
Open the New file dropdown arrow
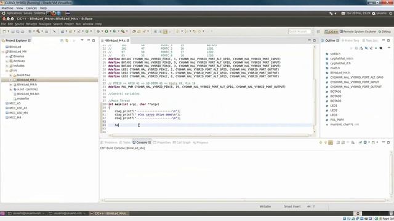pos(8,31)
